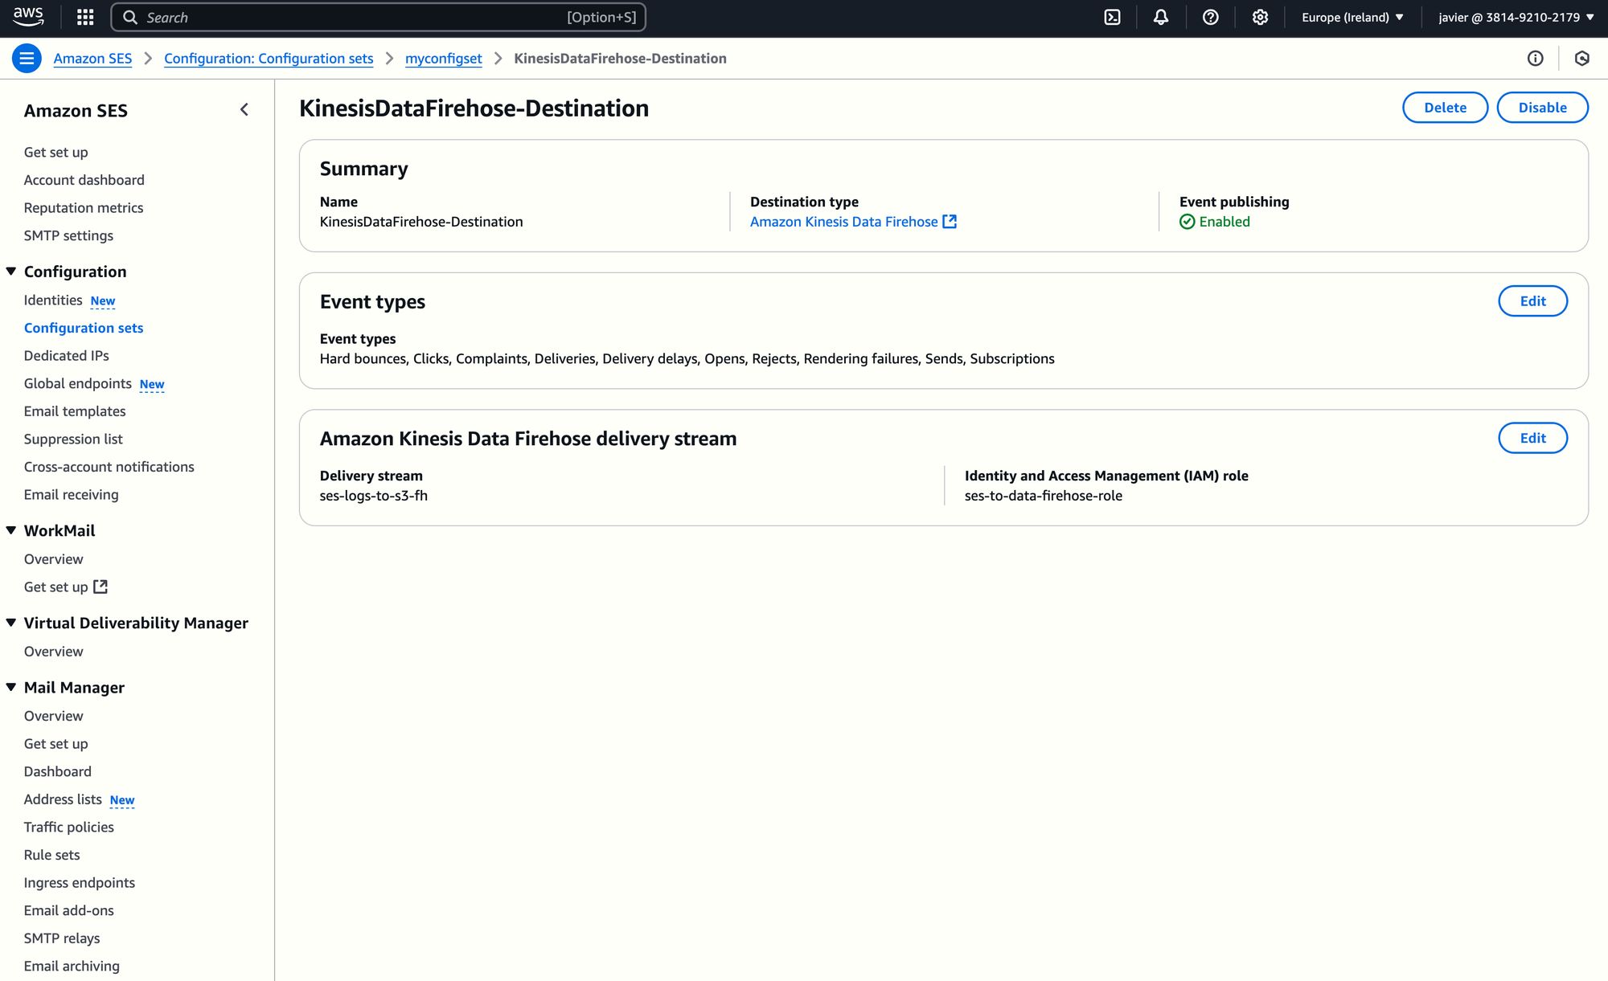
Task: Go to Suppression list in sidebar
Action: [x=73, y=439]
